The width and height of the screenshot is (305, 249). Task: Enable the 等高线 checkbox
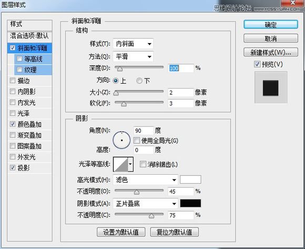point(19,58)
